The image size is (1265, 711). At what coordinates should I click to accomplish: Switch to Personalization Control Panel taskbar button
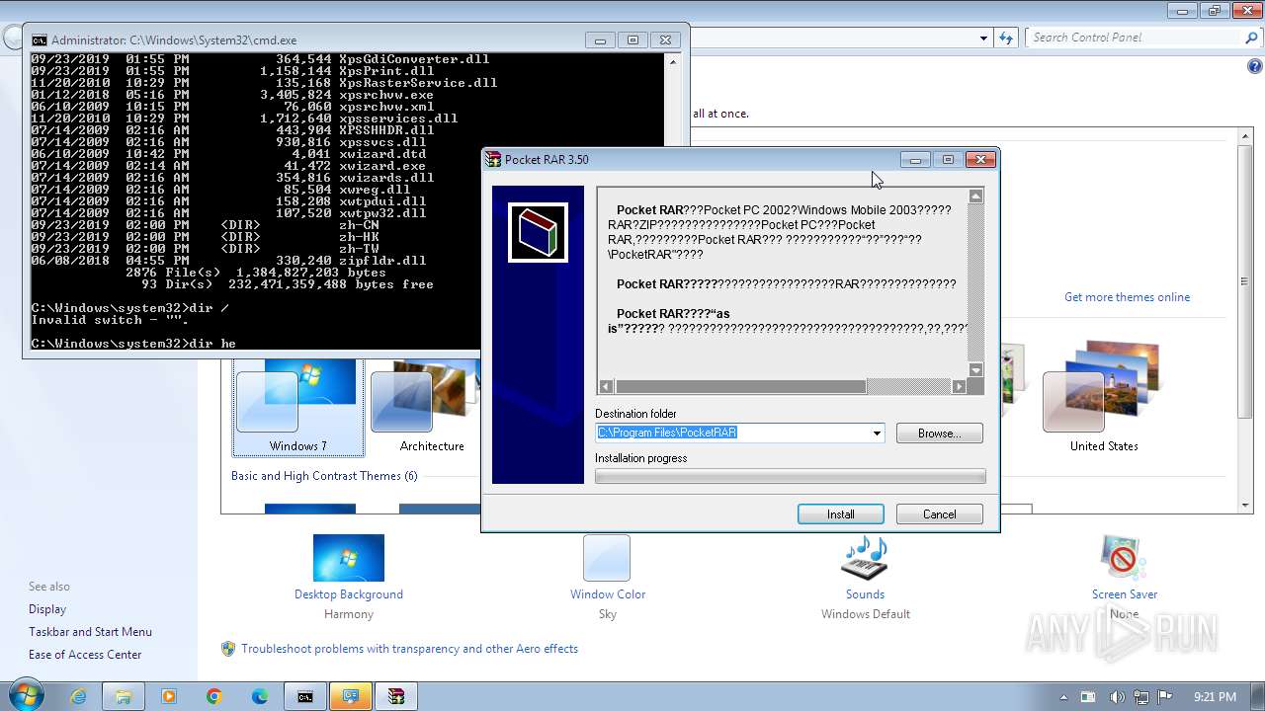pyautogui.click(x=351, y=696)
